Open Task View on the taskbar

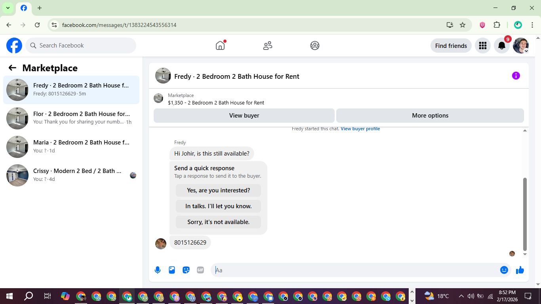coord(47,296)
